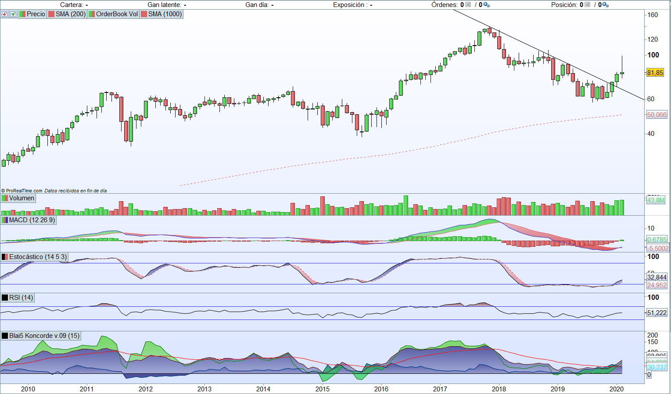Click the 'Datos recibidos en fin de día' notice
Image resolution: width=671 pixels, height=394 pixels.
[x=75, y=191]
